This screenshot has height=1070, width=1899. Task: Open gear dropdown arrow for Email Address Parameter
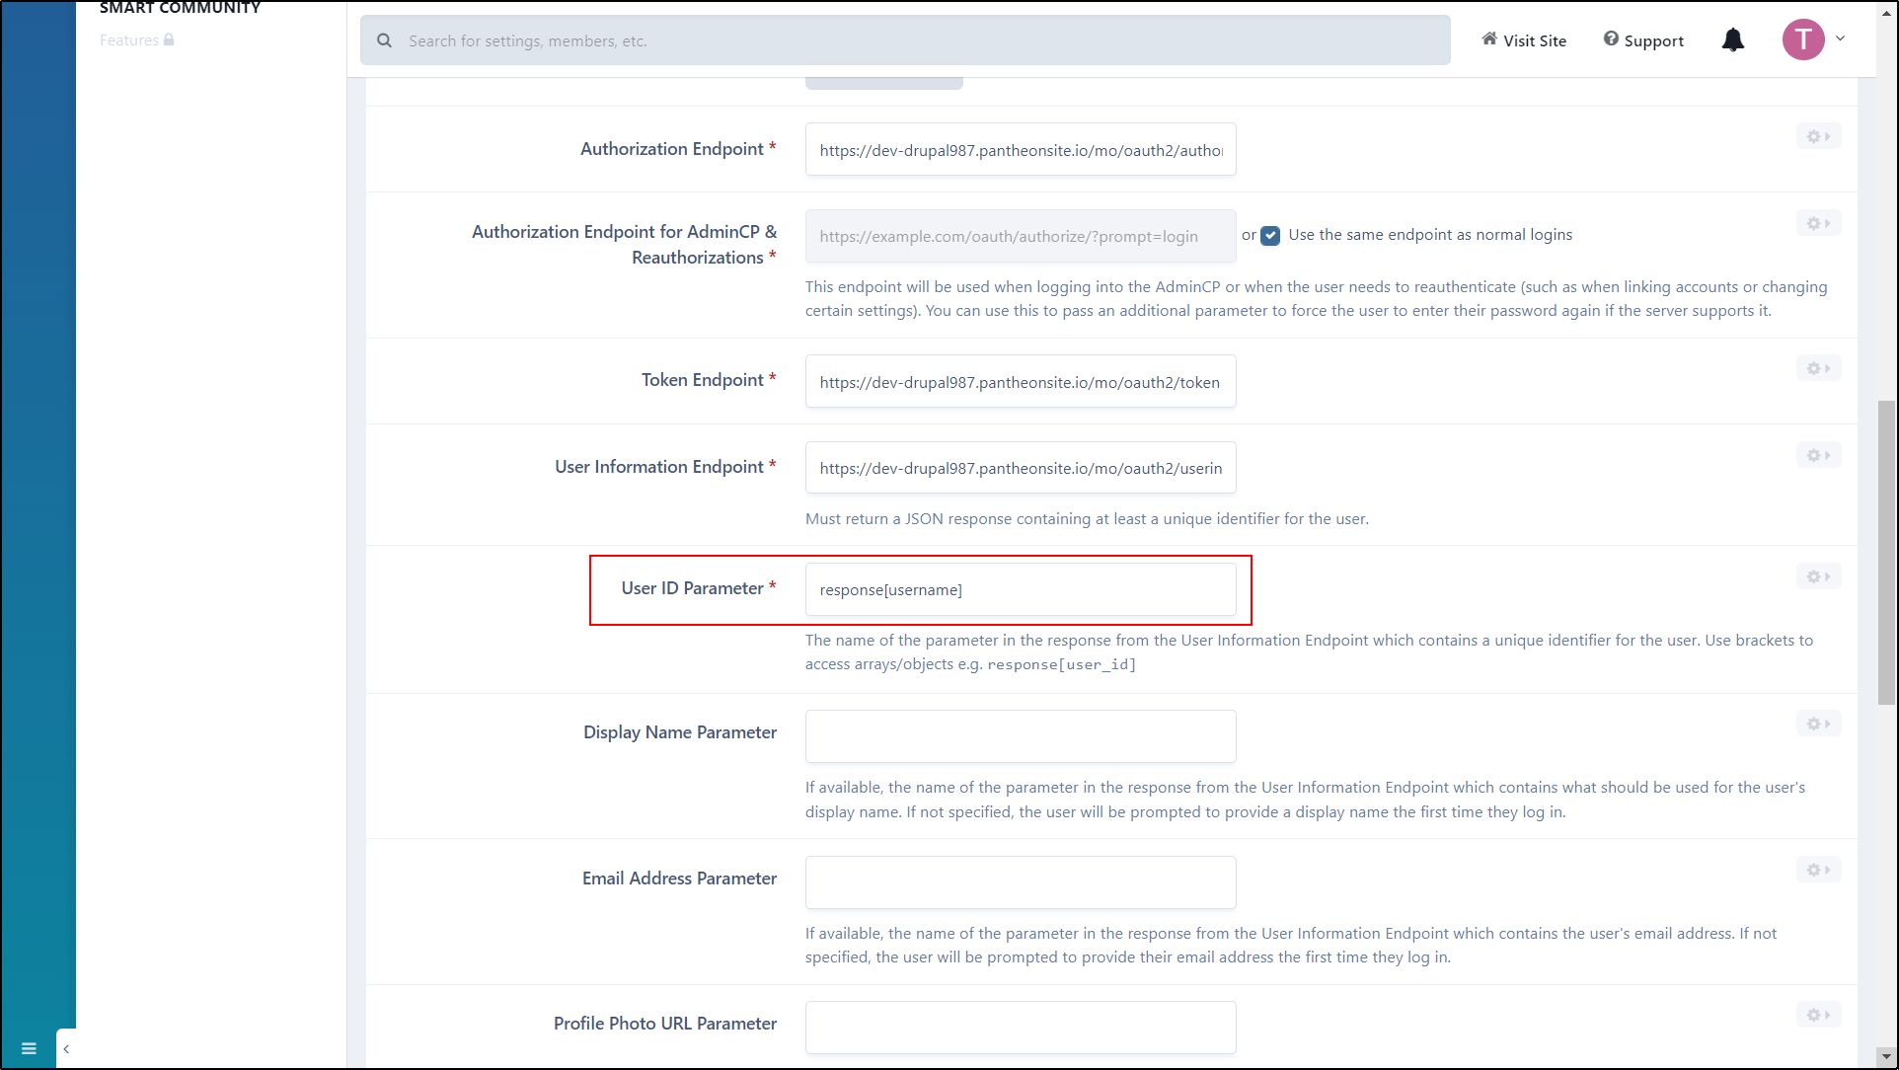[x=1828, y=870]
